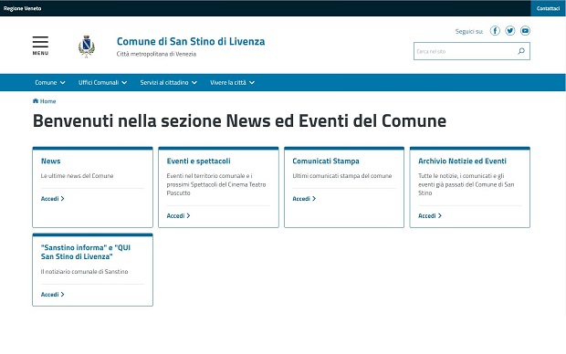
Task: Click the Contattaci button
Action: 548,8
